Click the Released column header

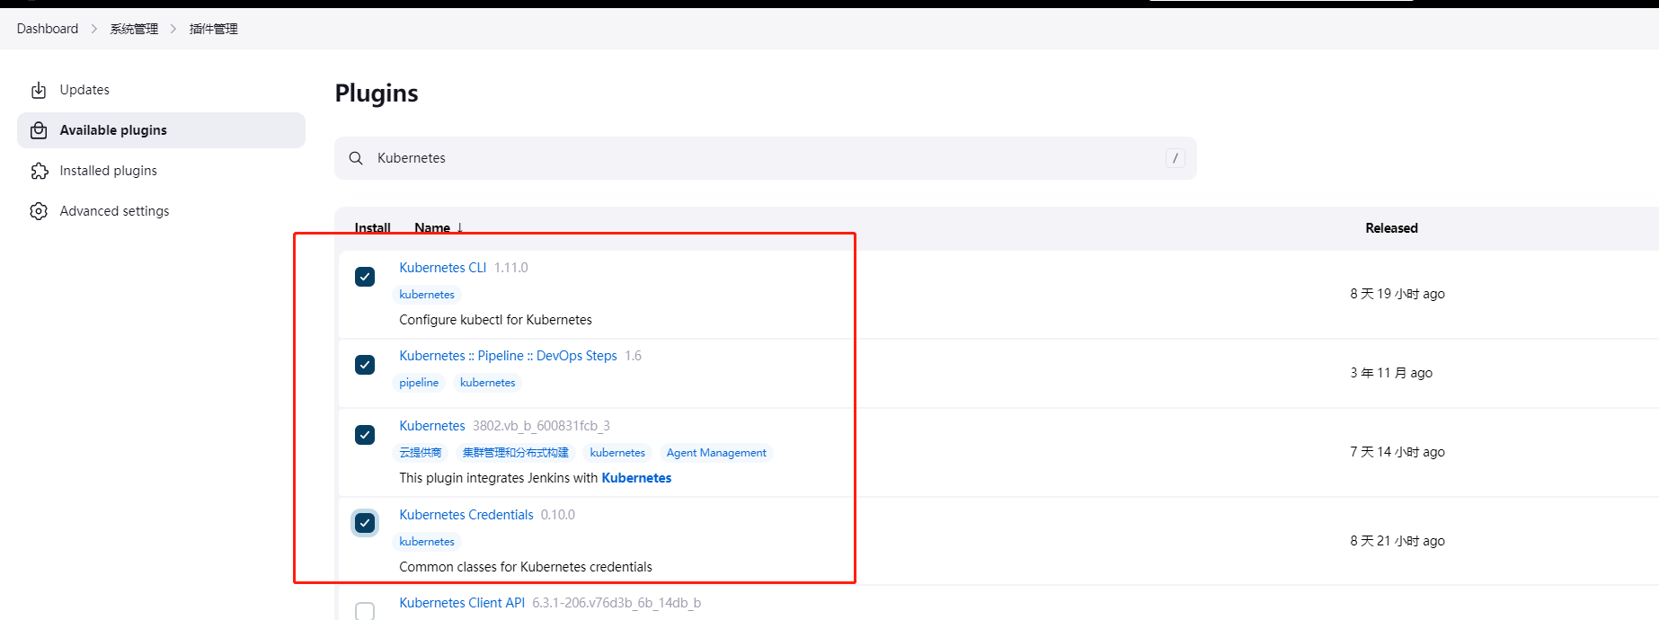1391,228
